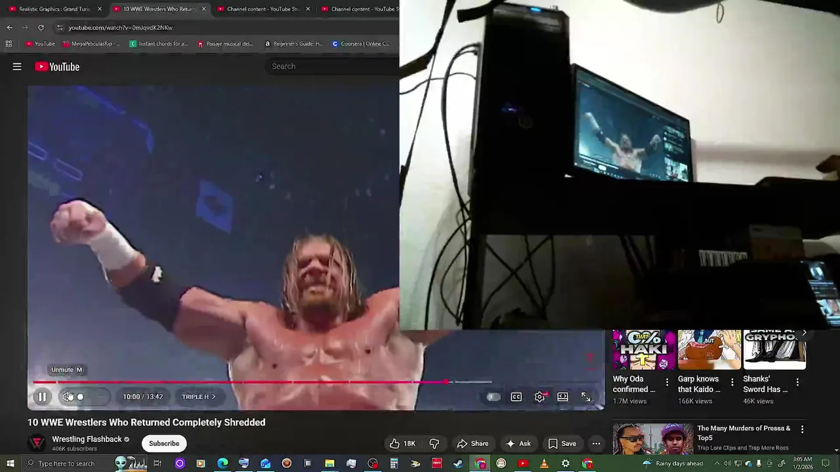Share the video
Screen dimensions: 840x472
click(x=472, y=443)
